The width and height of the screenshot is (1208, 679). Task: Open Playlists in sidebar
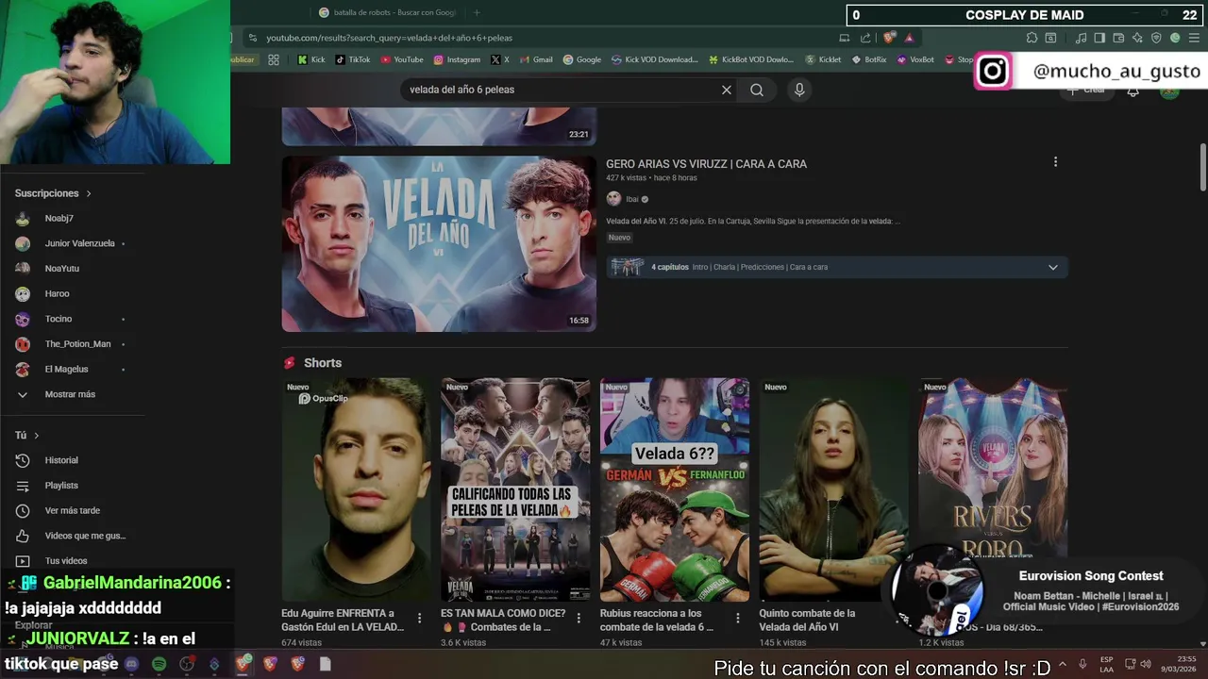[61, 485]
